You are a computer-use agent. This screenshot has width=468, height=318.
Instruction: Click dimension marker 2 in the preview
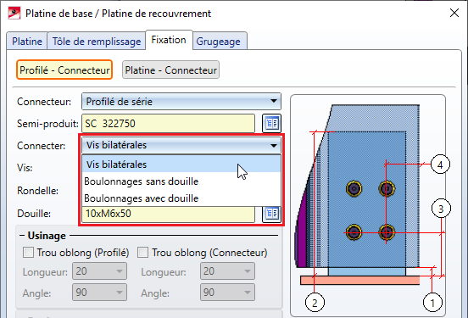click(315, 303)
